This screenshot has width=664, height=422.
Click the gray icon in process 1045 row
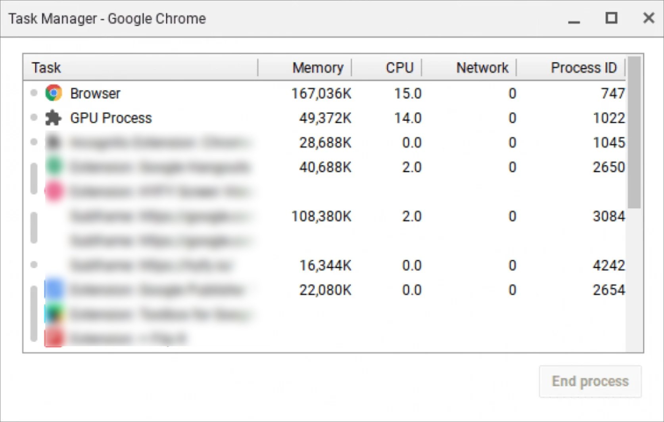54,142
